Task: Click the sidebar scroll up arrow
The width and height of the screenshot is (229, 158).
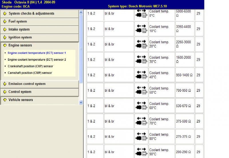Action: point(81,13)
